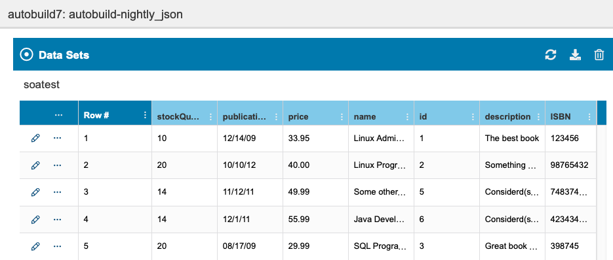Open the row 3 ellipsis actions menu
The width and height of the screenshot is (613, 260).
[x=58, y=192]
